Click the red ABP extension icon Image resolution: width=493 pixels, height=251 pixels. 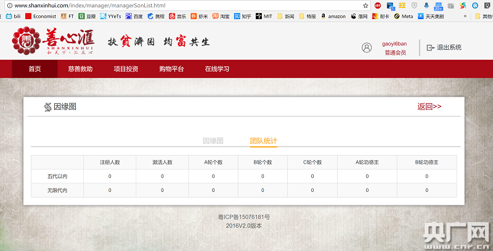[x=378, y=5]
